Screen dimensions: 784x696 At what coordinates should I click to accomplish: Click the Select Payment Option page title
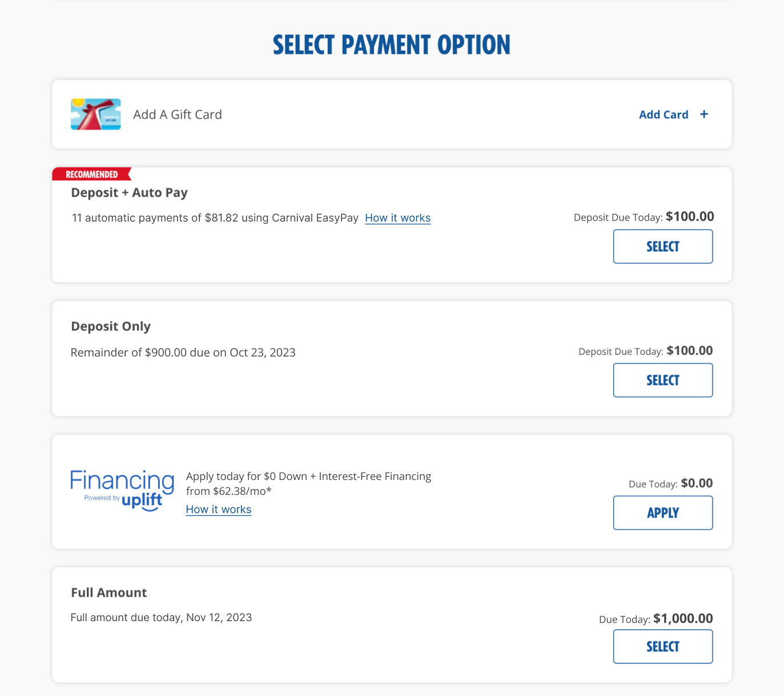click(392, 45)
